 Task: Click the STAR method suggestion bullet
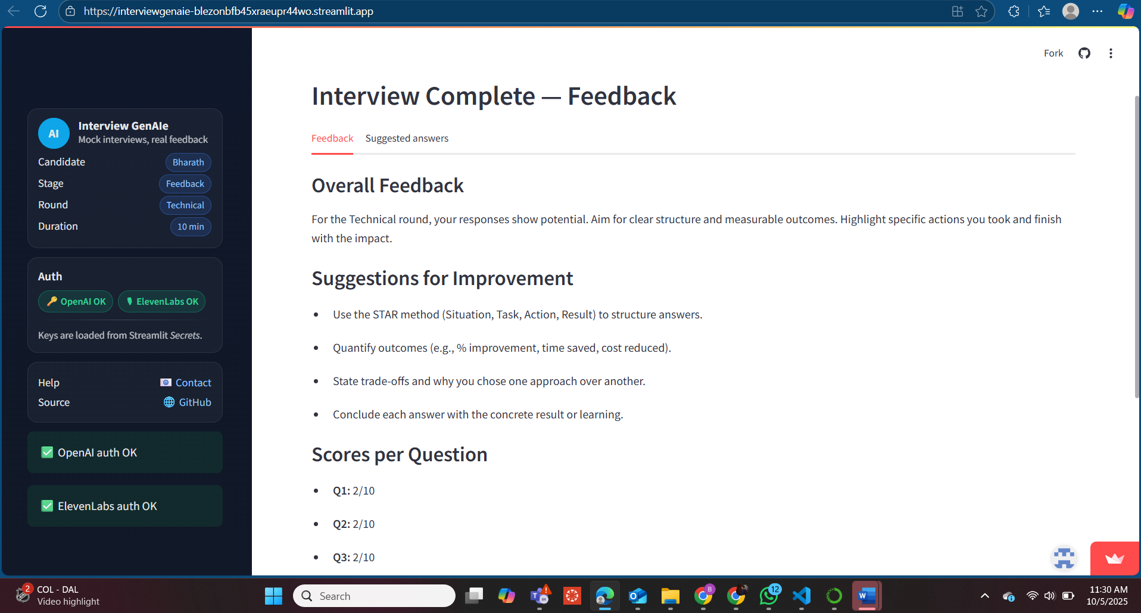517,314
